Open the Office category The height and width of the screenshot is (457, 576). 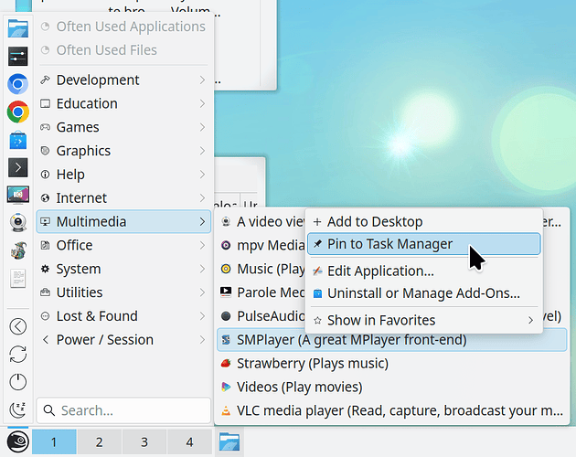123,245
